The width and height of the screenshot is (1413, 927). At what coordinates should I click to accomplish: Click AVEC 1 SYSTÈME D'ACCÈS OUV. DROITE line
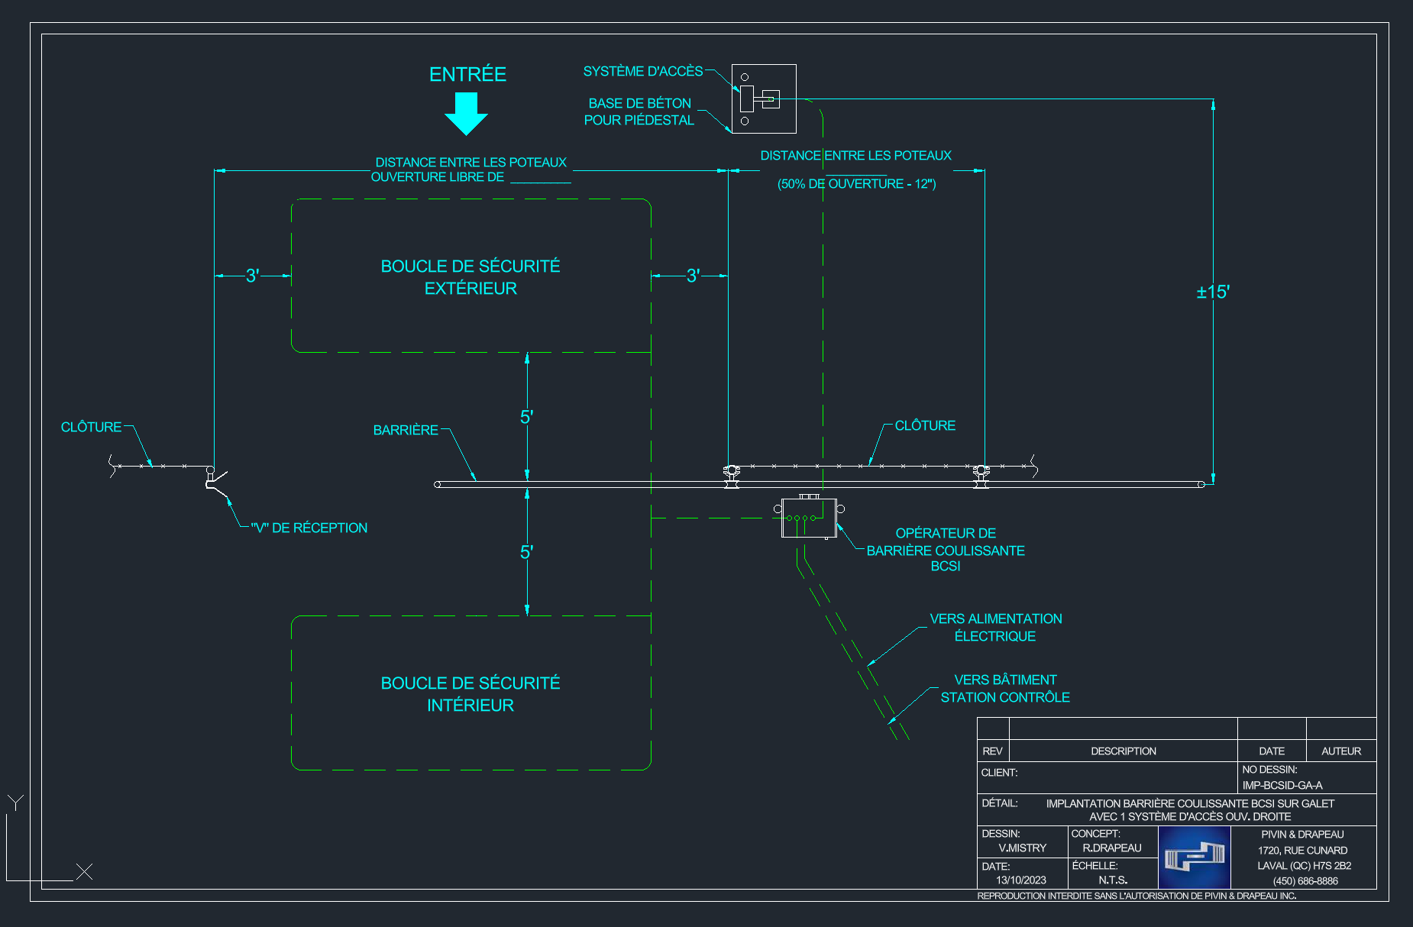[1190, 816]
